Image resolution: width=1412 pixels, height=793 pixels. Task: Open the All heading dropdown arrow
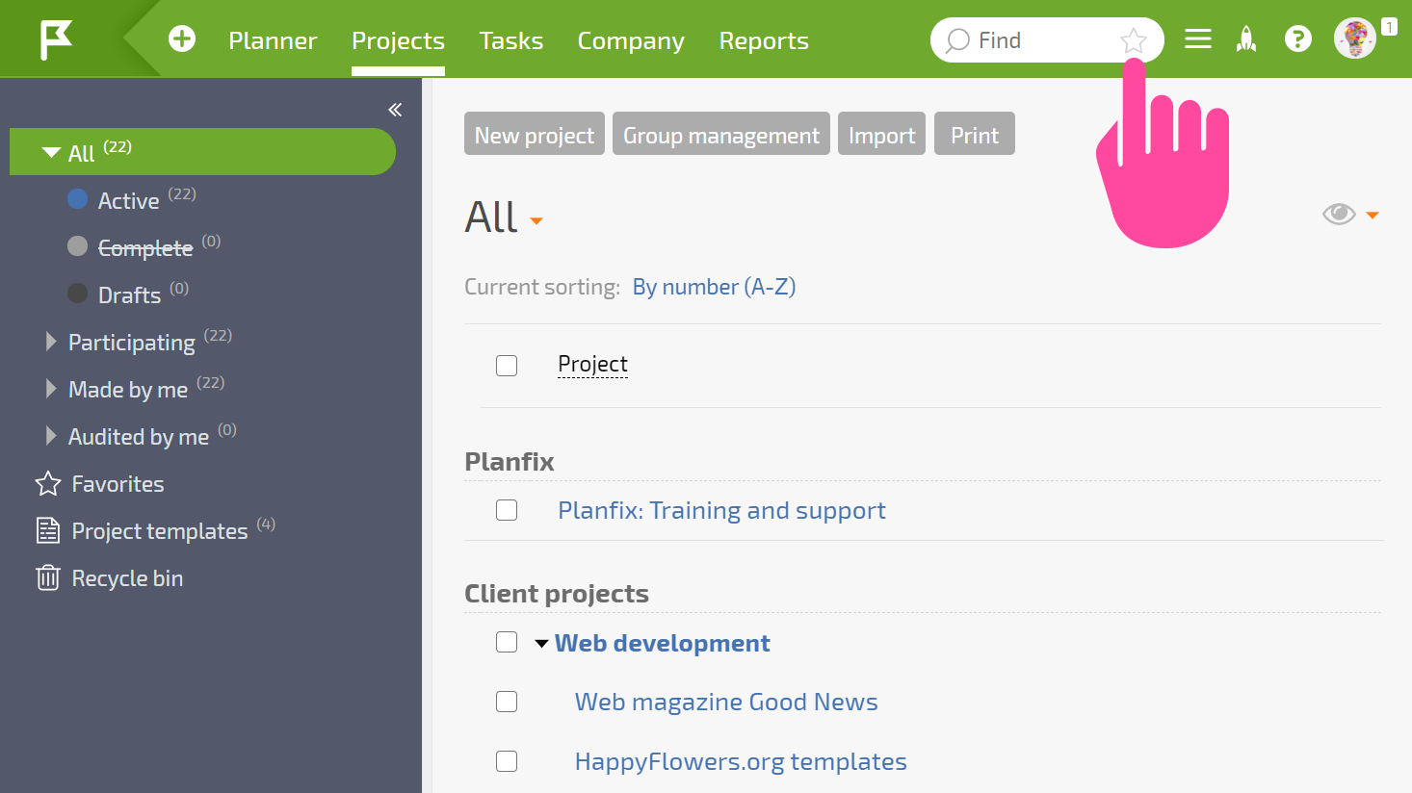[536, 221]
